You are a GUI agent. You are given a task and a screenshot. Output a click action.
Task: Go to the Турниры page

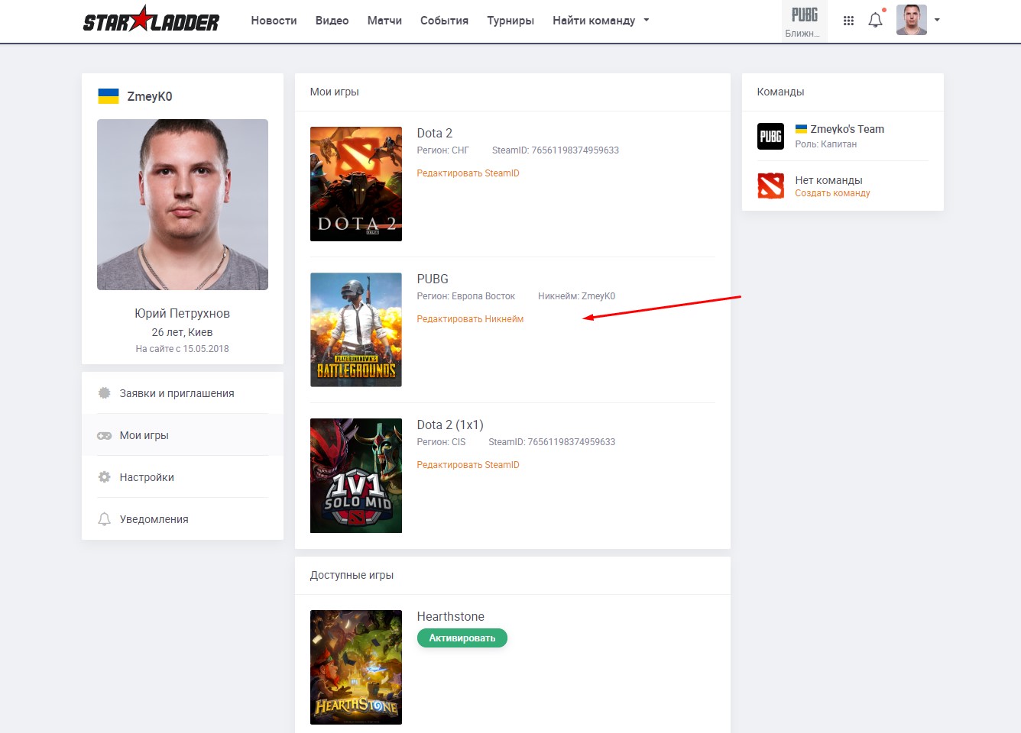[x=510, y=21]
